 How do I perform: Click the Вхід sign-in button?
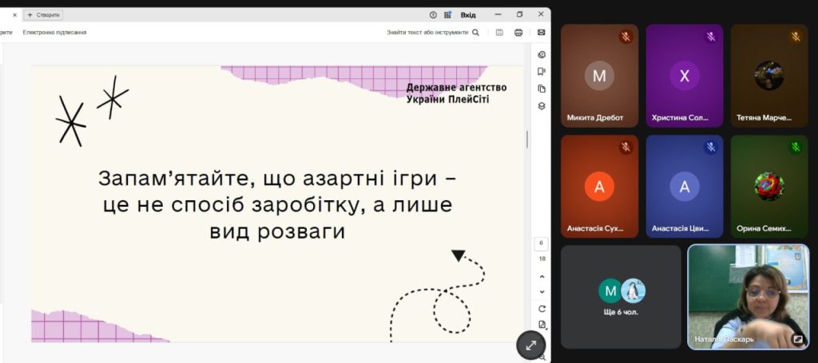click(x=468, y=14)
